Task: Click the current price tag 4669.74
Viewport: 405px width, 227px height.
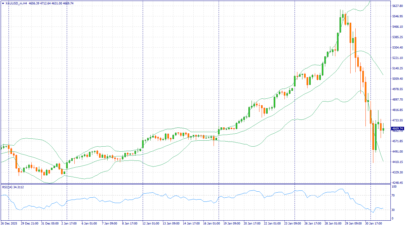Action: coord(397,129)
